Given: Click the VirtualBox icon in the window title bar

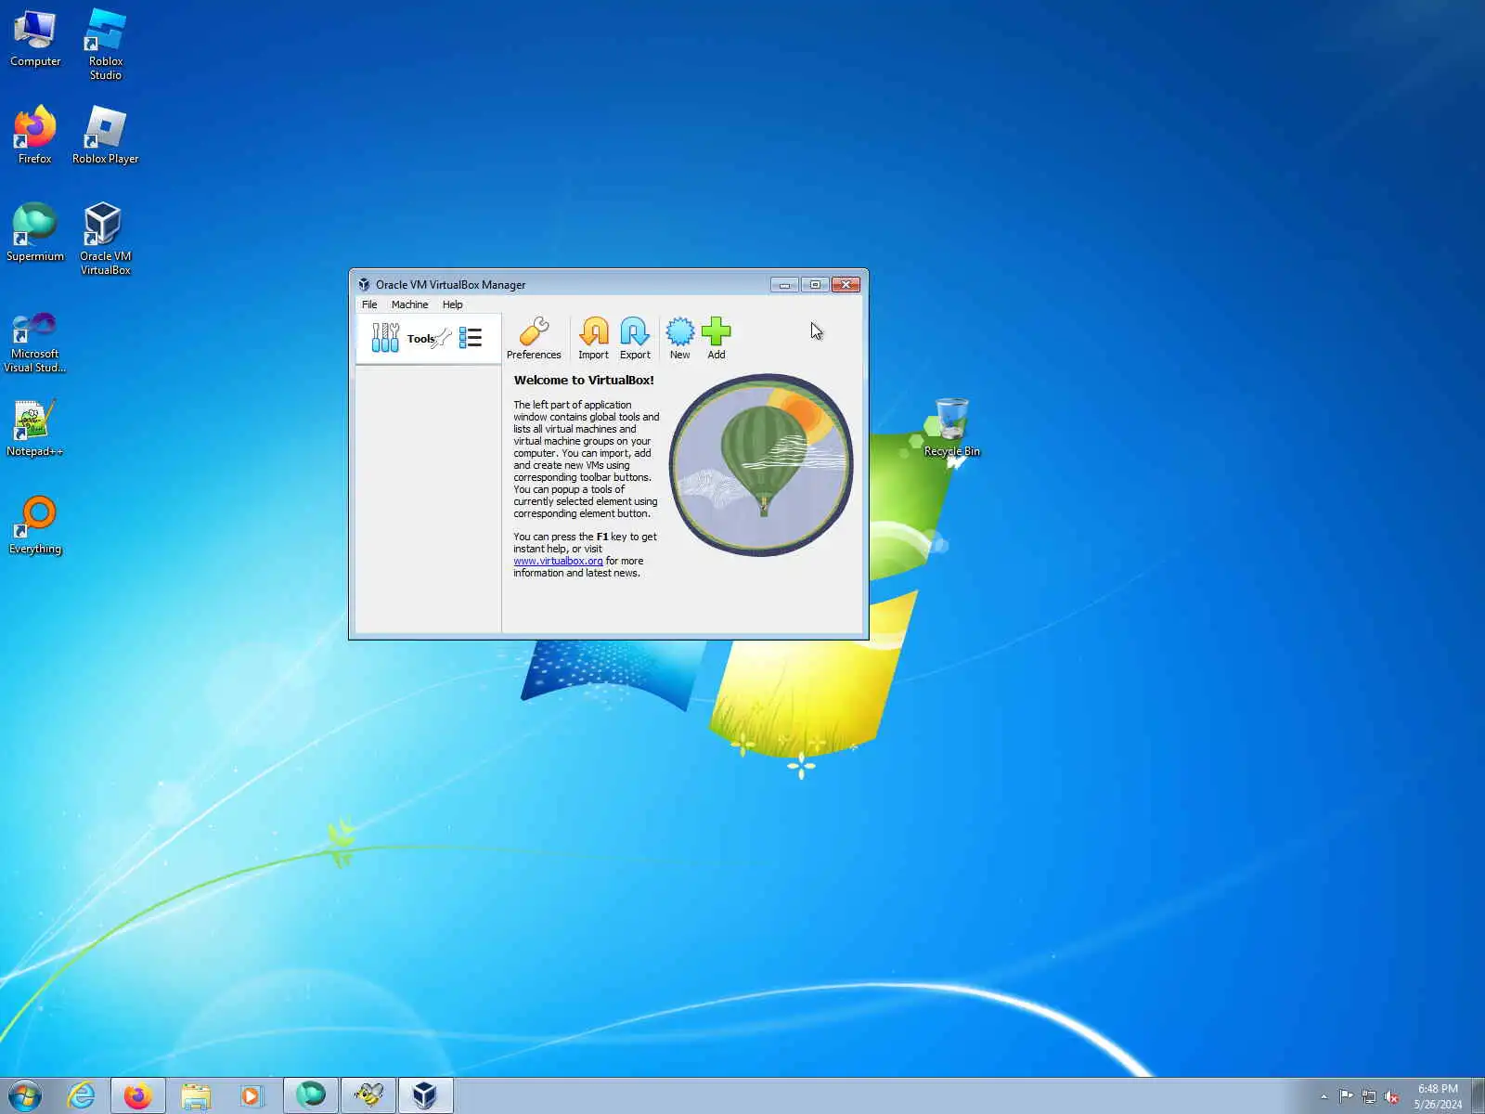Looking at the screenshot, I should (x=364, y=285).
